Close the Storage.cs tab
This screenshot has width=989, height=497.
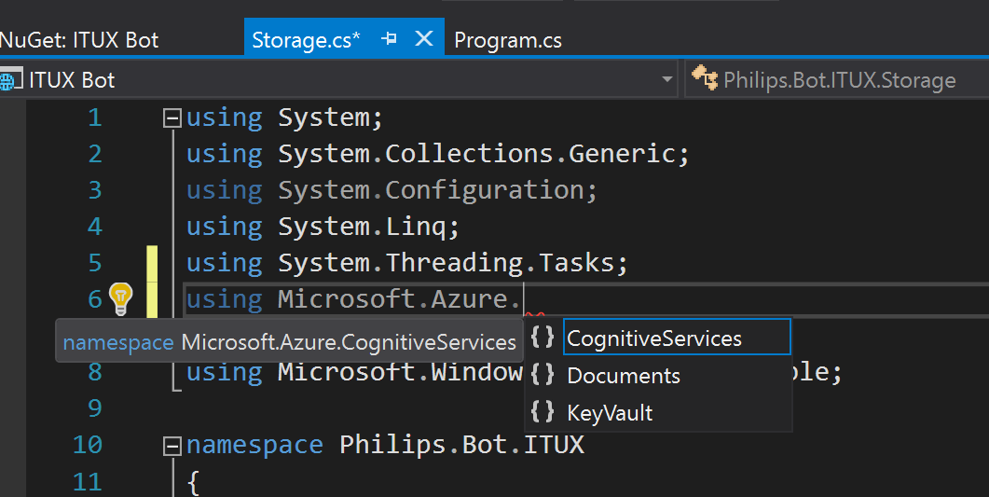point(424,39)
